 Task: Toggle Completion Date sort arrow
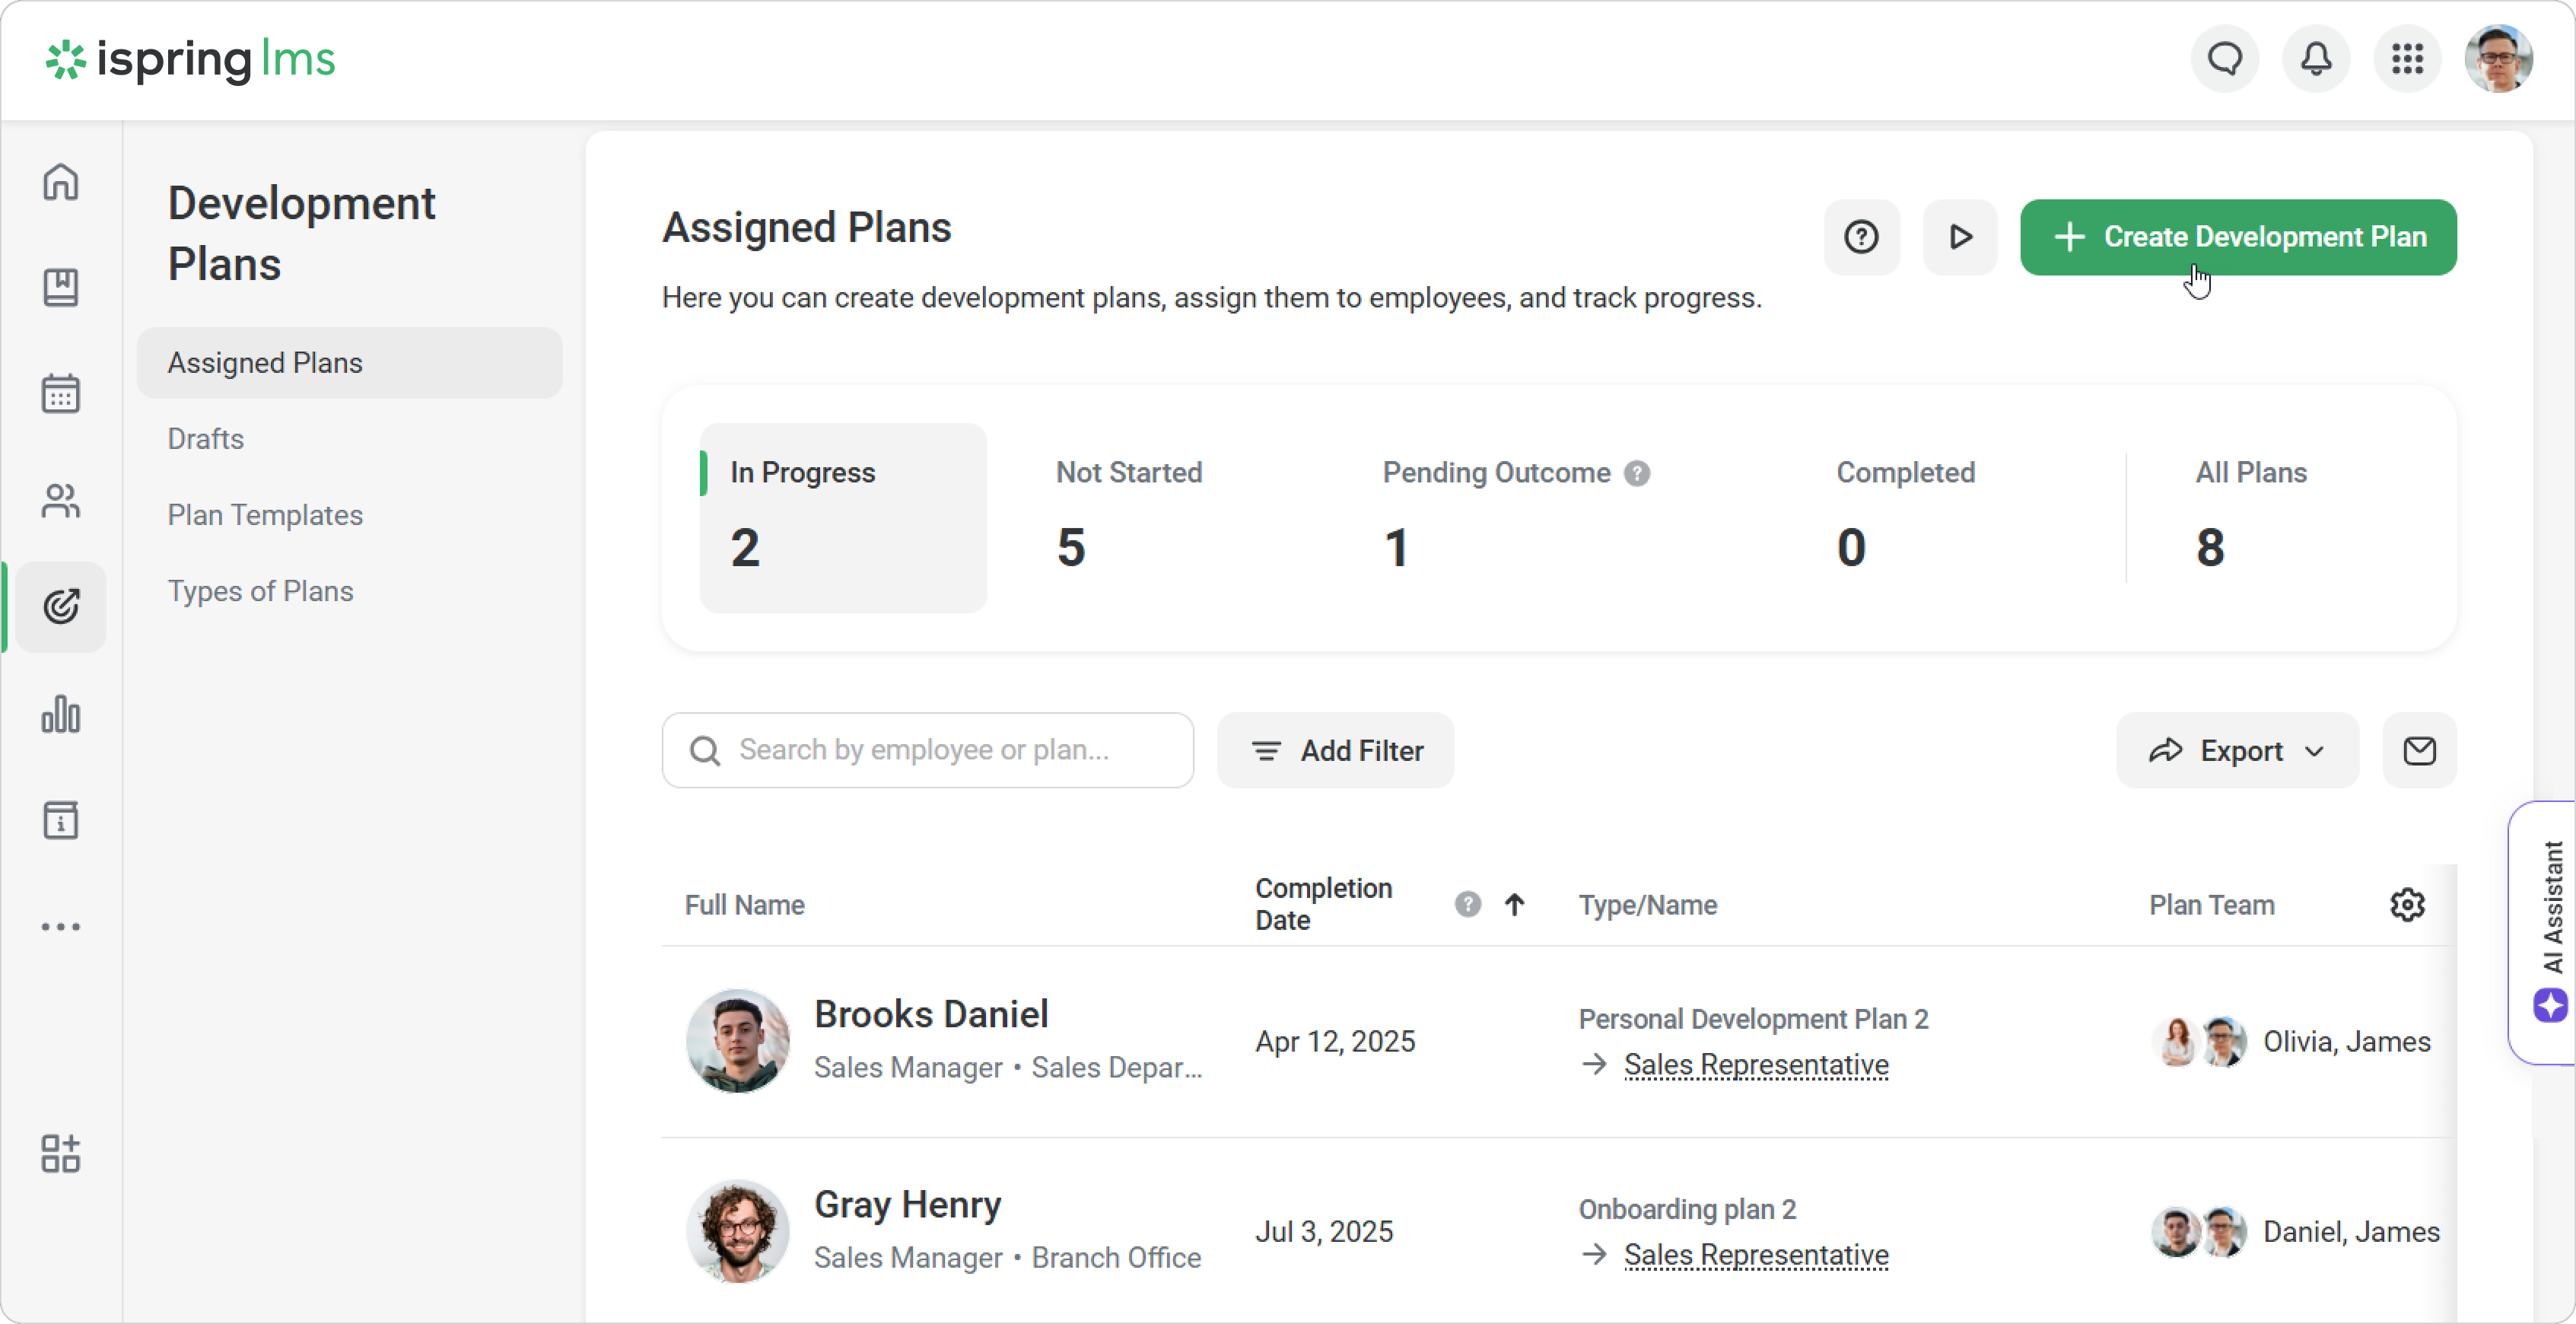click(x=1515, y=904)
